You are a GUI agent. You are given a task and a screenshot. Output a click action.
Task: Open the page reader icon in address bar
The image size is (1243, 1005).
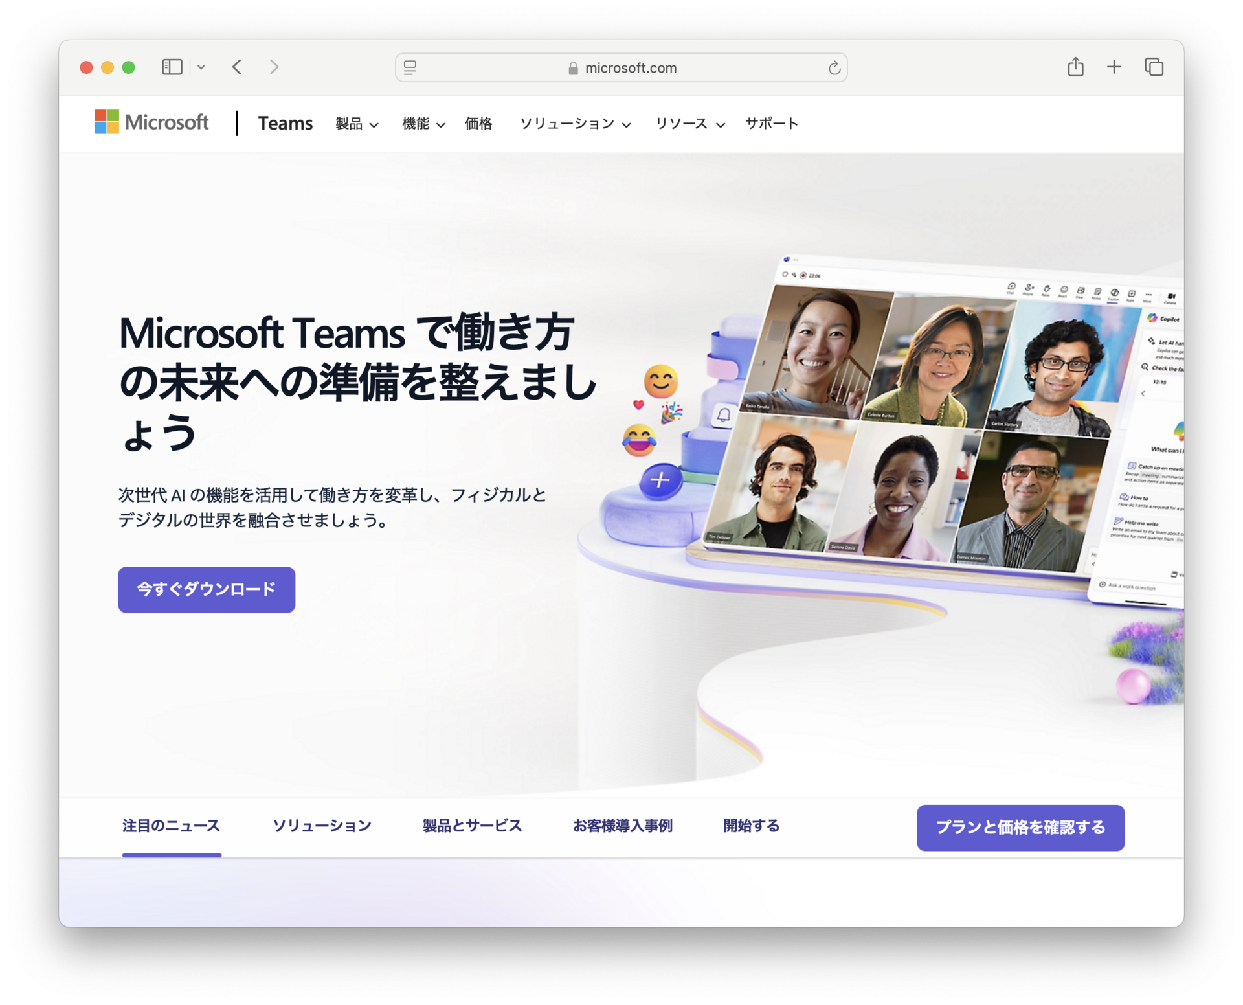(410, 67)
